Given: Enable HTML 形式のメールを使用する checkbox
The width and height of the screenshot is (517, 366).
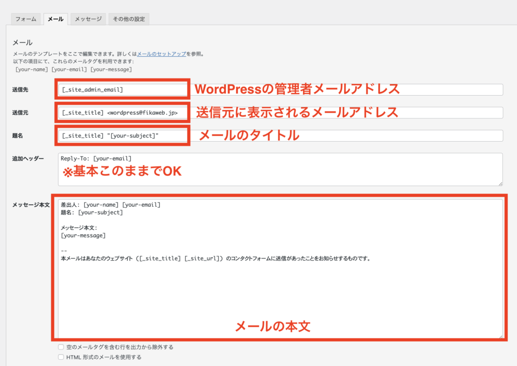Looking at the screenshot, I should [x=61, y=357].
